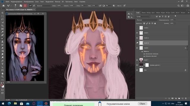Hide the Фон background layer
190x106 pixels.
coord(137,70)
